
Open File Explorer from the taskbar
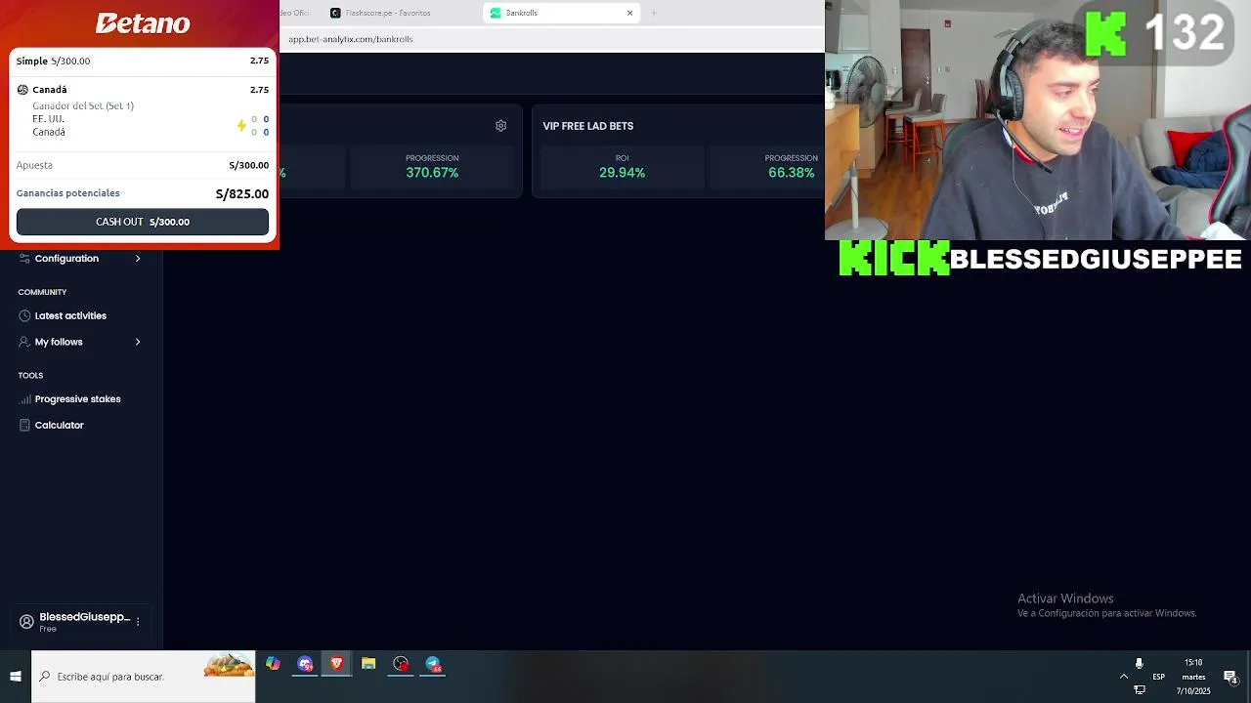coord(368,664)
